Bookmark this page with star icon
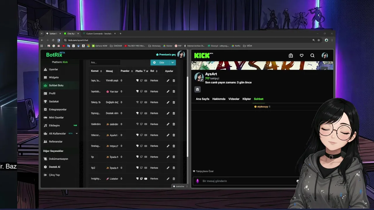374x210 pixels. (319, 40)
